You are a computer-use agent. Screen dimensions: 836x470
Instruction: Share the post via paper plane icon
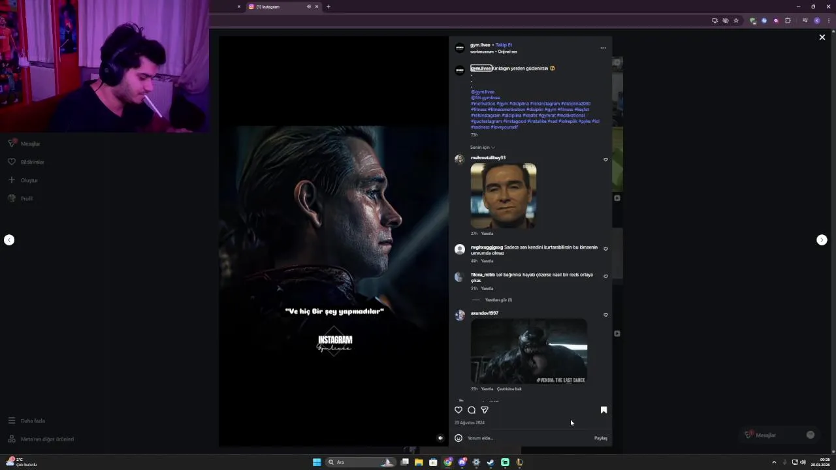pos(485,410)
